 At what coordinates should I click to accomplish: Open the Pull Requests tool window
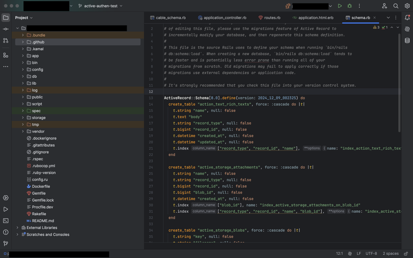(6, 40)
